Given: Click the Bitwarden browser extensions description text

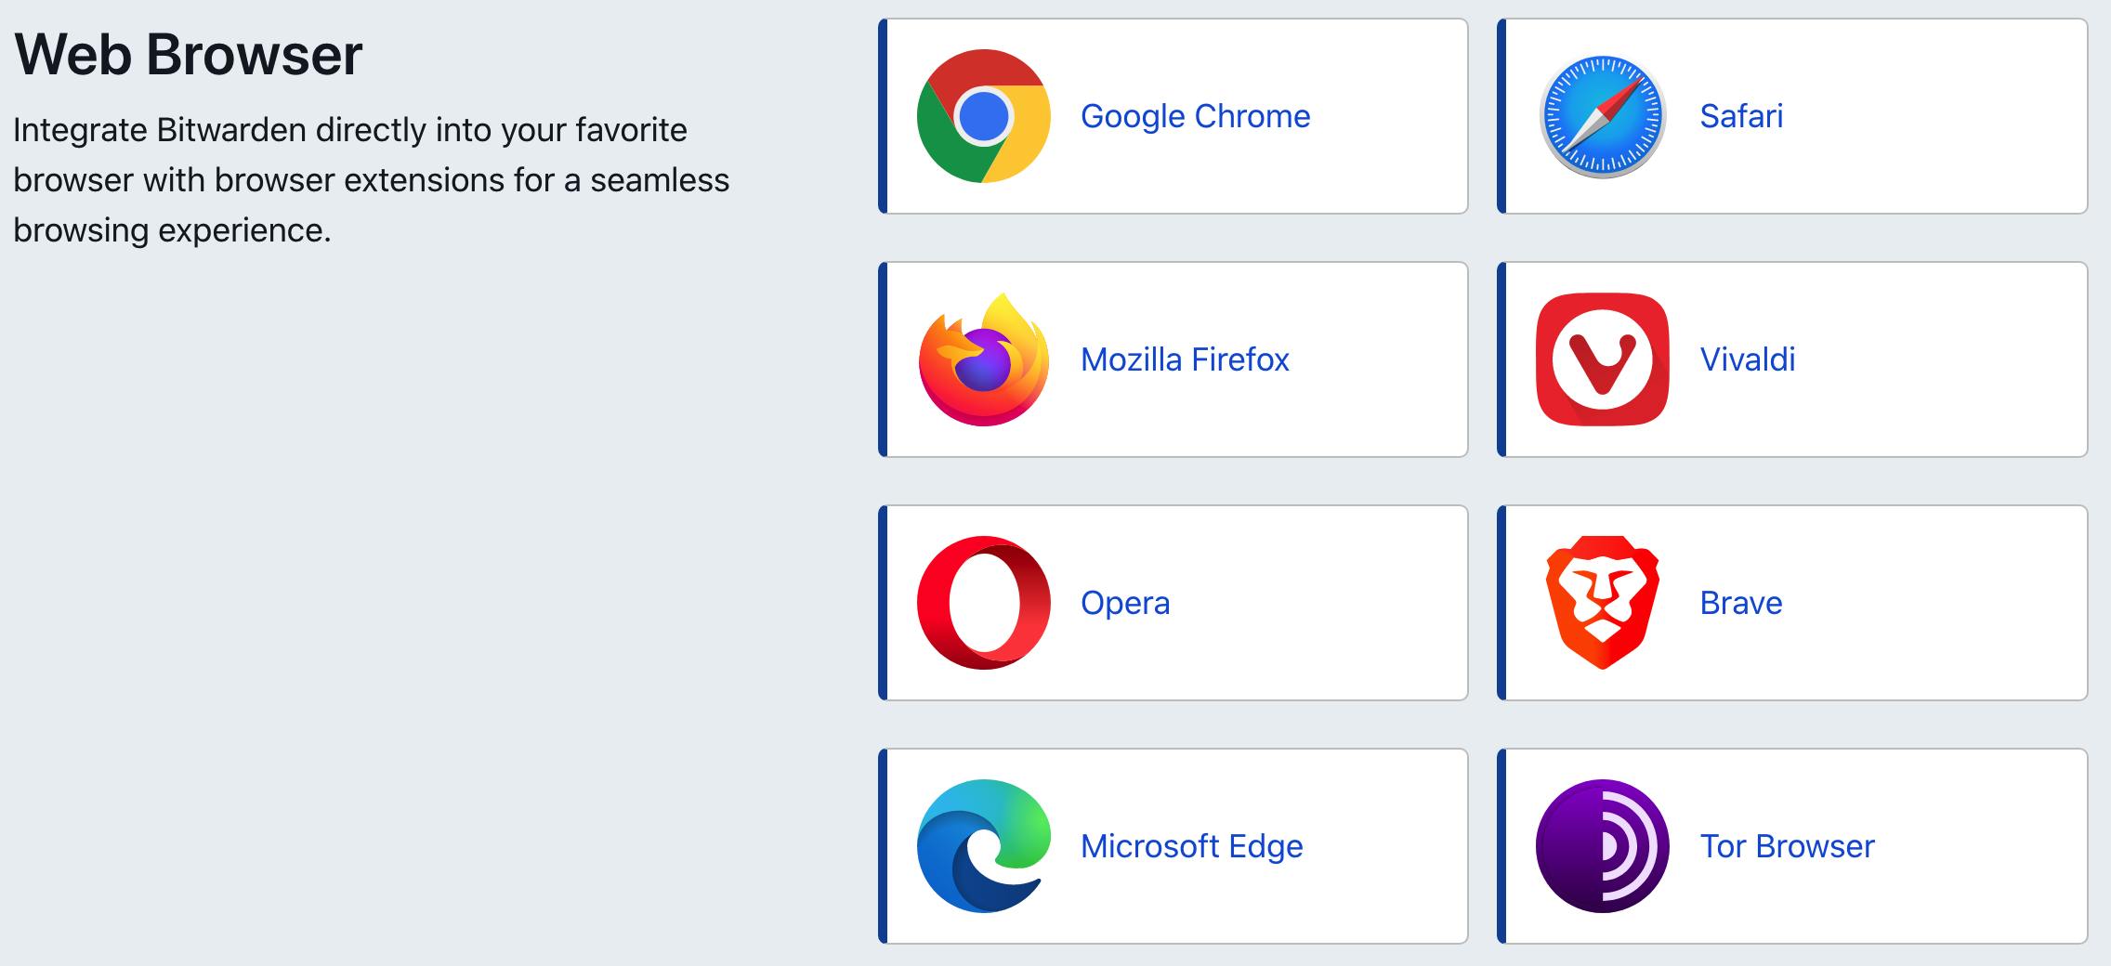Looking at the screenshot, I should point(372,180).
